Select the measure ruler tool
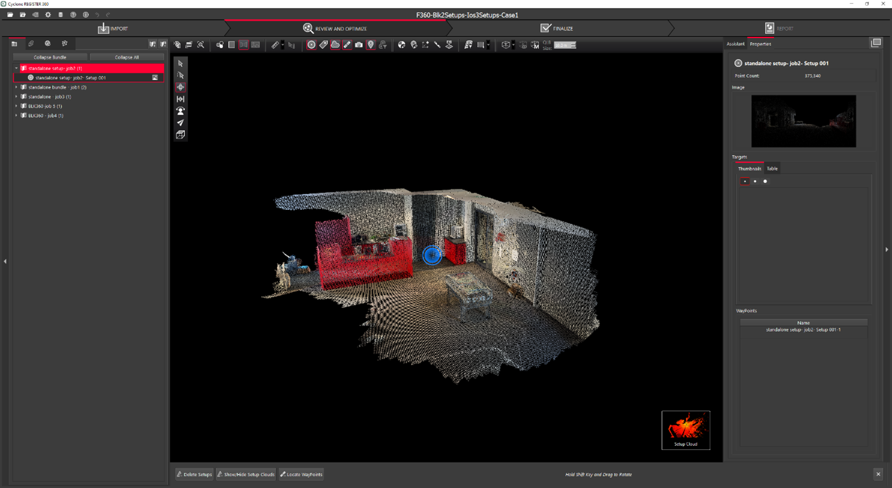 click(x=275, y=45)
